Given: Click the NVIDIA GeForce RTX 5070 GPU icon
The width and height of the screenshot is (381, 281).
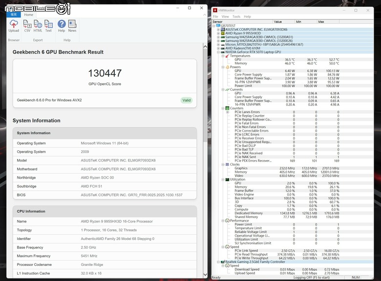Looking at the screenshot, I should (223, 52).
